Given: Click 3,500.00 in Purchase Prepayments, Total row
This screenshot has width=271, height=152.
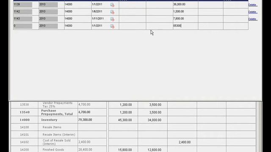Looking at the screenshot, I should 155,112.
